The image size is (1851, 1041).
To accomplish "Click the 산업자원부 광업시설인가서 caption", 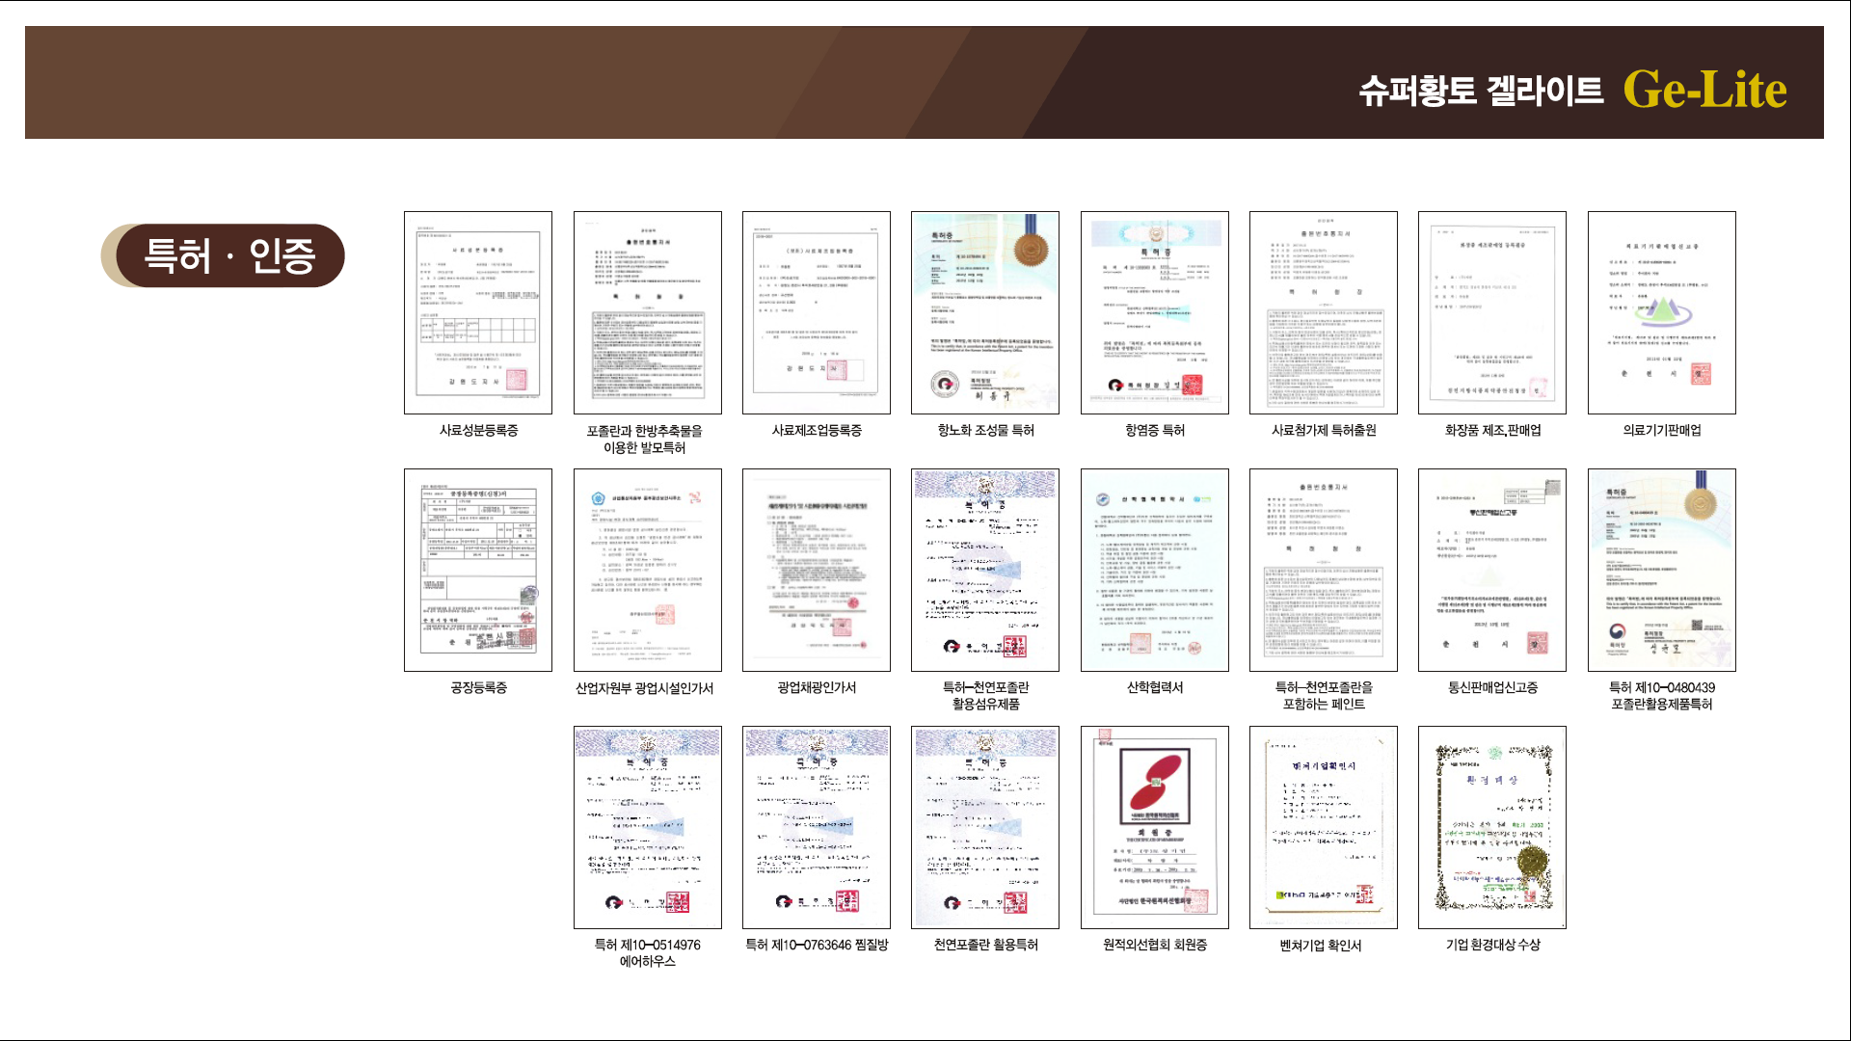I will tap(645, 688).
